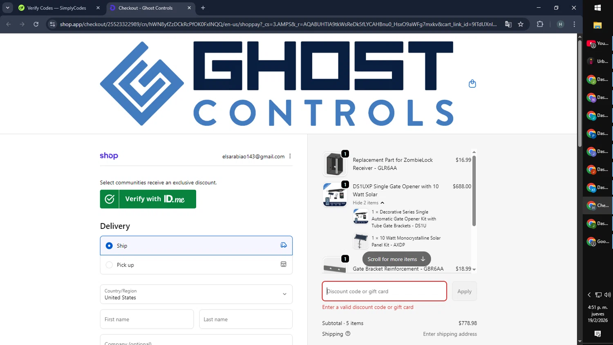Click the address bar URL
Screen dimensions: 613x345
[278, 24]
